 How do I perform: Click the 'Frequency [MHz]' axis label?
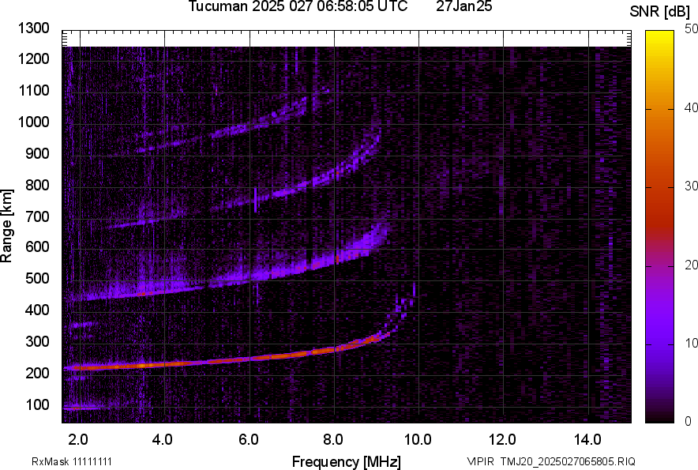(x=347, y=461)
